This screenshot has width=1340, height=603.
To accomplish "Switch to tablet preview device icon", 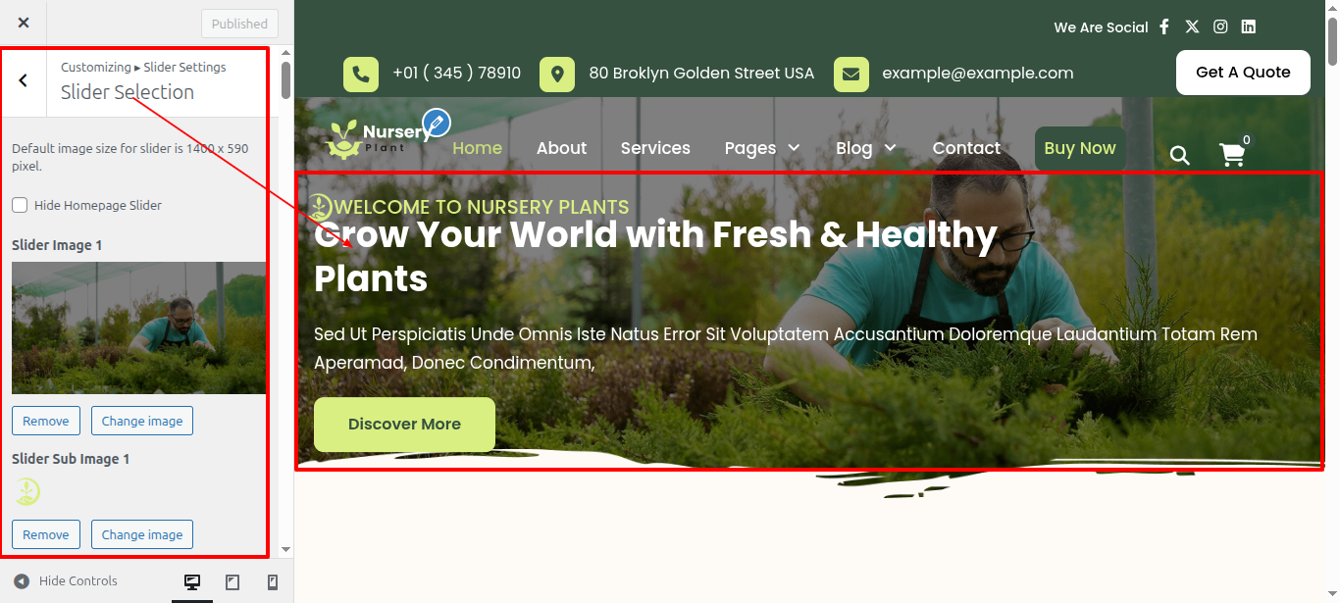I will [x=232, y=582].
